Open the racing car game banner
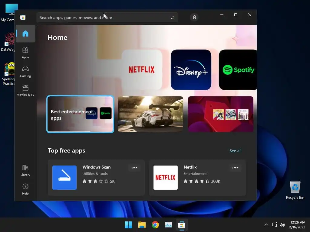 click(x=150, y=114)
